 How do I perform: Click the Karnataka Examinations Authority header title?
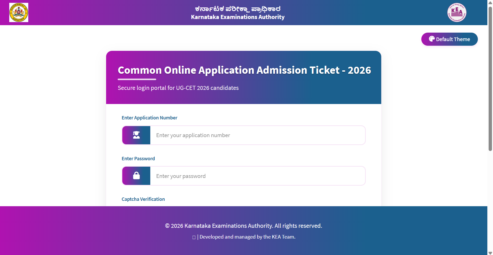point(238,17)
